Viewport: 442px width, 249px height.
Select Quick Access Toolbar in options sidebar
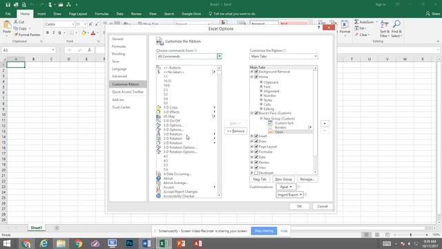[128, 92]
